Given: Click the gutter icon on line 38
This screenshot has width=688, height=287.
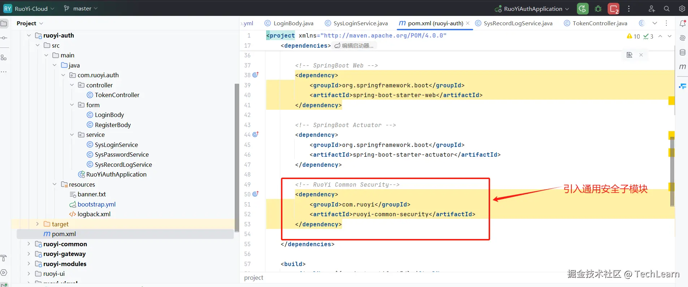Looking at the screenshot, I should 255,75.
